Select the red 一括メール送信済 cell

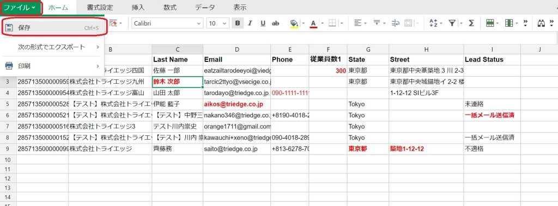(492, 115)
